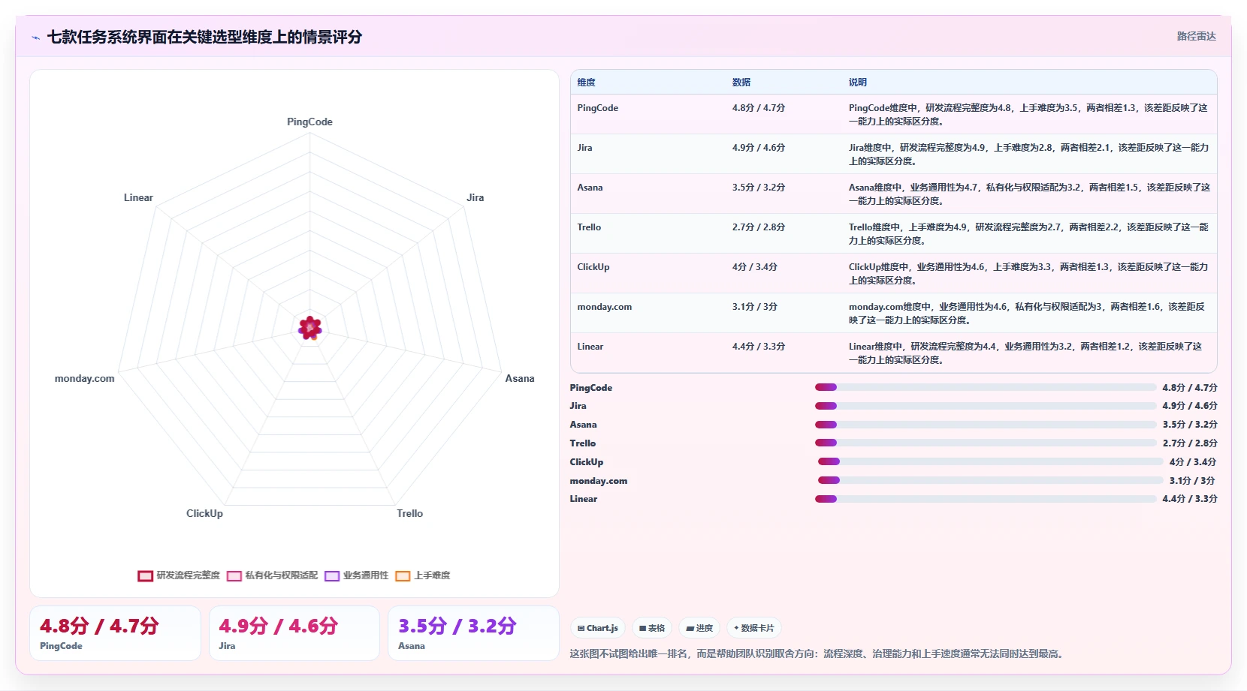1247x691 pixels.
Task: Select the Asana table row name
Action: click(x=590, y=188)
